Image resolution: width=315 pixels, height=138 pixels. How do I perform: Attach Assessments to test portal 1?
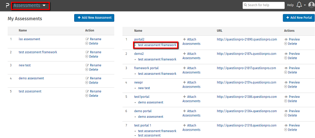[x=191, y=128]
